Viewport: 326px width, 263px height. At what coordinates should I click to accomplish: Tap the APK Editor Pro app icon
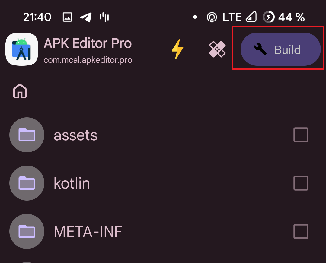point(22,49)
